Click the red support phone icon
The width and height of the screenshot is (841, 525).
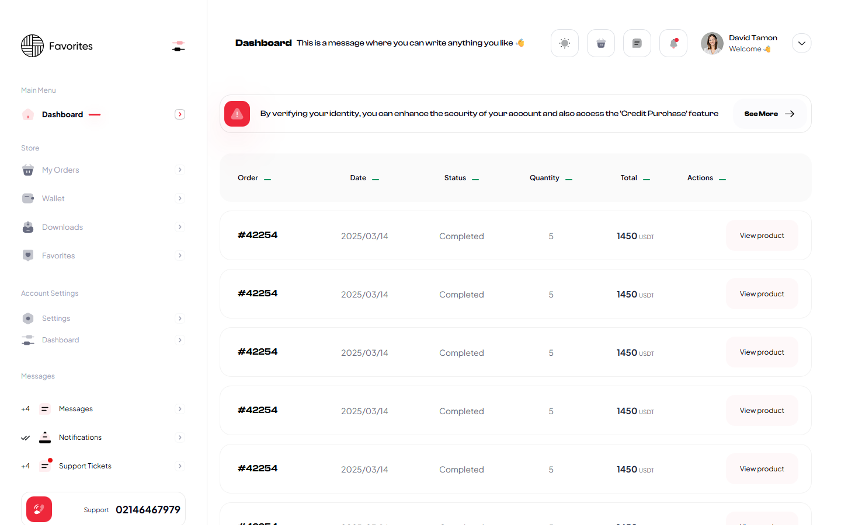[39, 509]
